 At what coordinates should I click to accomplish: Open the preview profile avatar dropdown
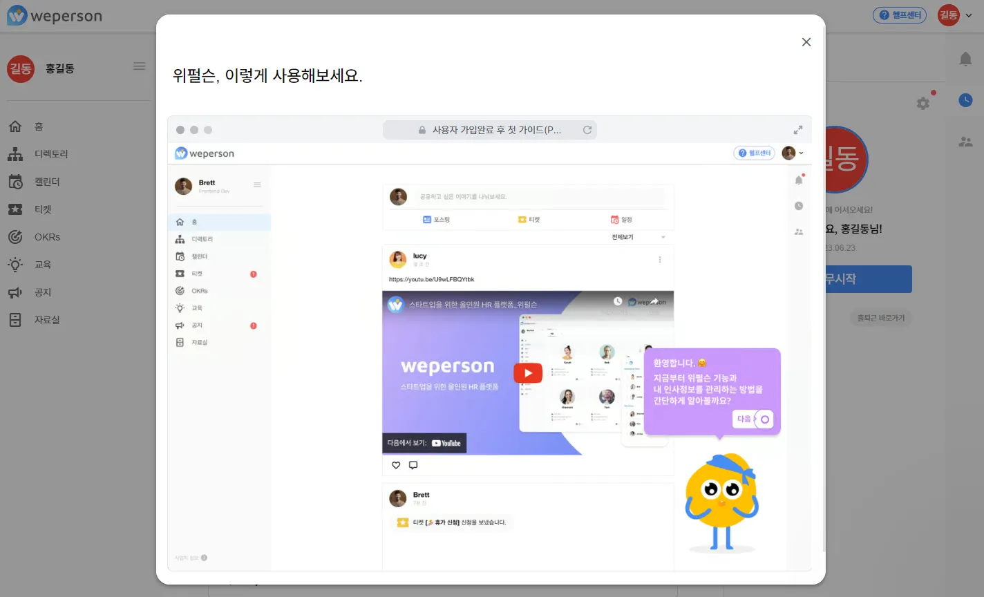[793, 153]
